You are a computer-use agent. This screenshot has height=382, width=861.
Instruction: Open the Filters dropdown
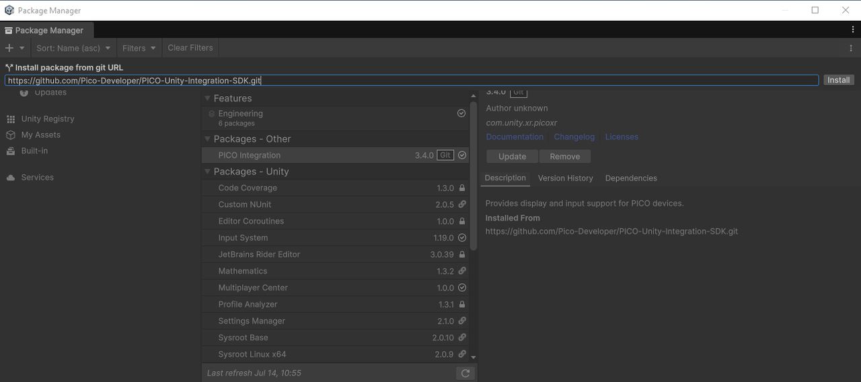point(139,48)
